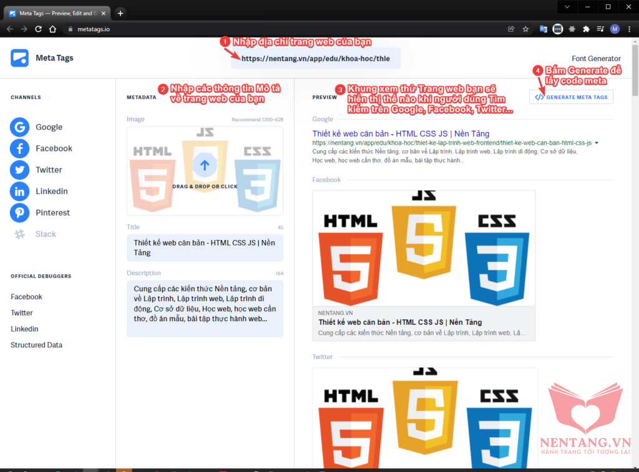639x472 pixels.
Task: Click the Linkedin channel icon
Action: 20,191
